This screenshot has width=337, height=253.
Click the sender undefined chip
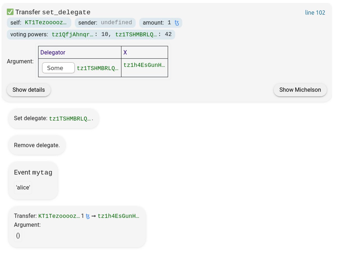coord(105,23)
